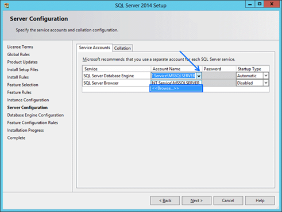The height and width of the screenshot is (212, 282).
Task: Click the Database Engine password cell
Action: pos(219,76)
